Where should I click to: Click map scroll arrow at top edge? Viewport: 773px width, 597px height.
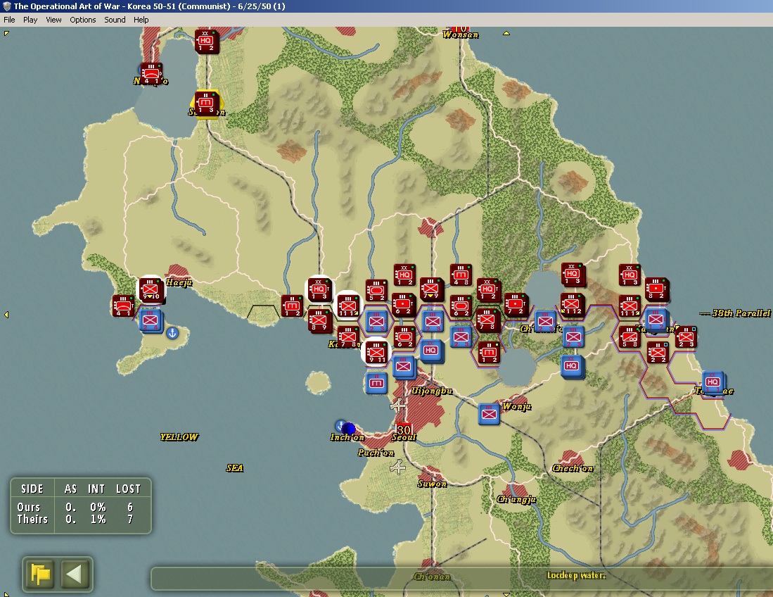tap(506, 34)
